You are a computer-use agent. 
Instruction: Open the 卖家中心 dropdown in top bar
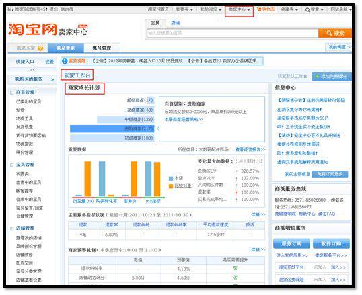239,9
